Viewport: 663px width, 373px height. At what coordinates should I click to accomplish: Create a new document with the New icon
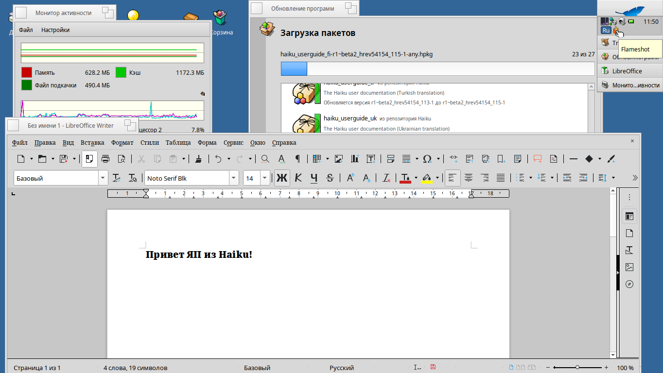click(x=20, y=159)
